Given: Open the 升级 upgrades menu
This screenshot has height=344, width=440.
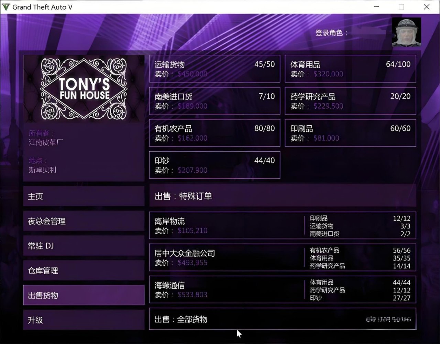Looking at the screenshot, I should coord(84,320).
